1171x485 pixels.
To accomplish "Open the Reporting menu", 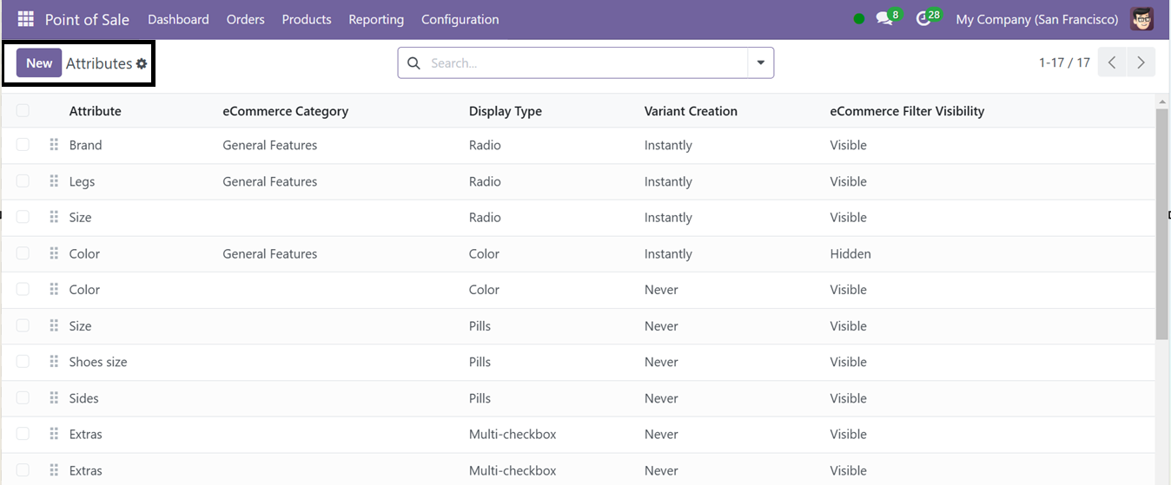I will coord(376,19).
